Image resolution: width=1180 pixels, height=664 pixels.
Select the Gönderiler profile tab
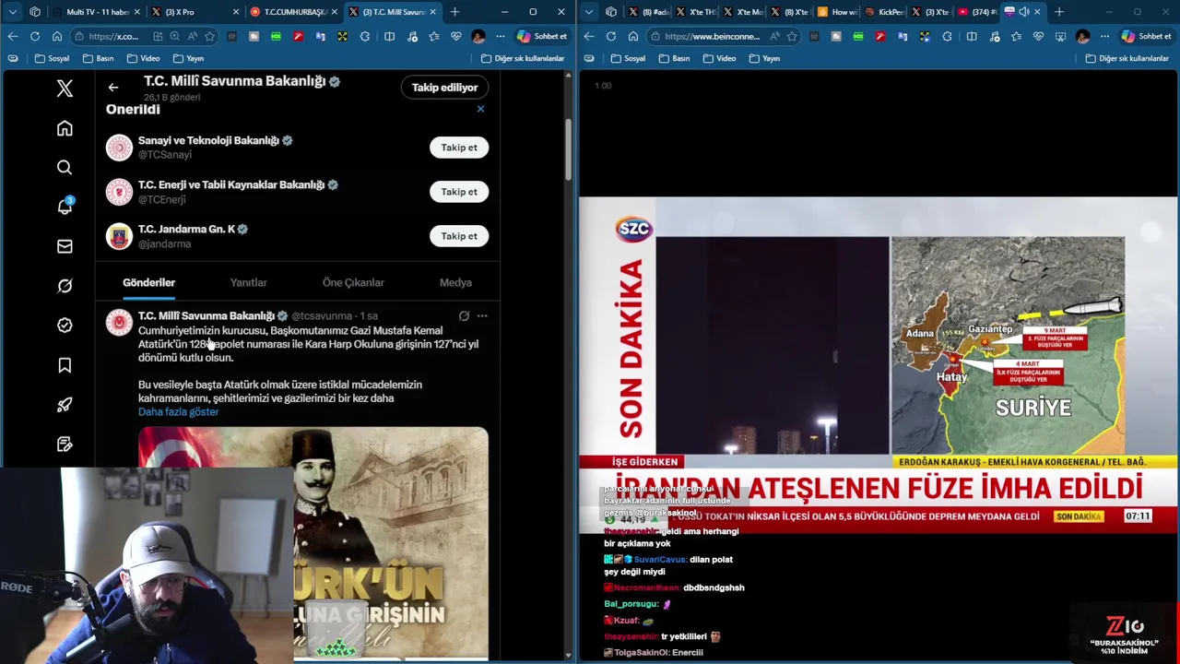click(x=148, y=283)
